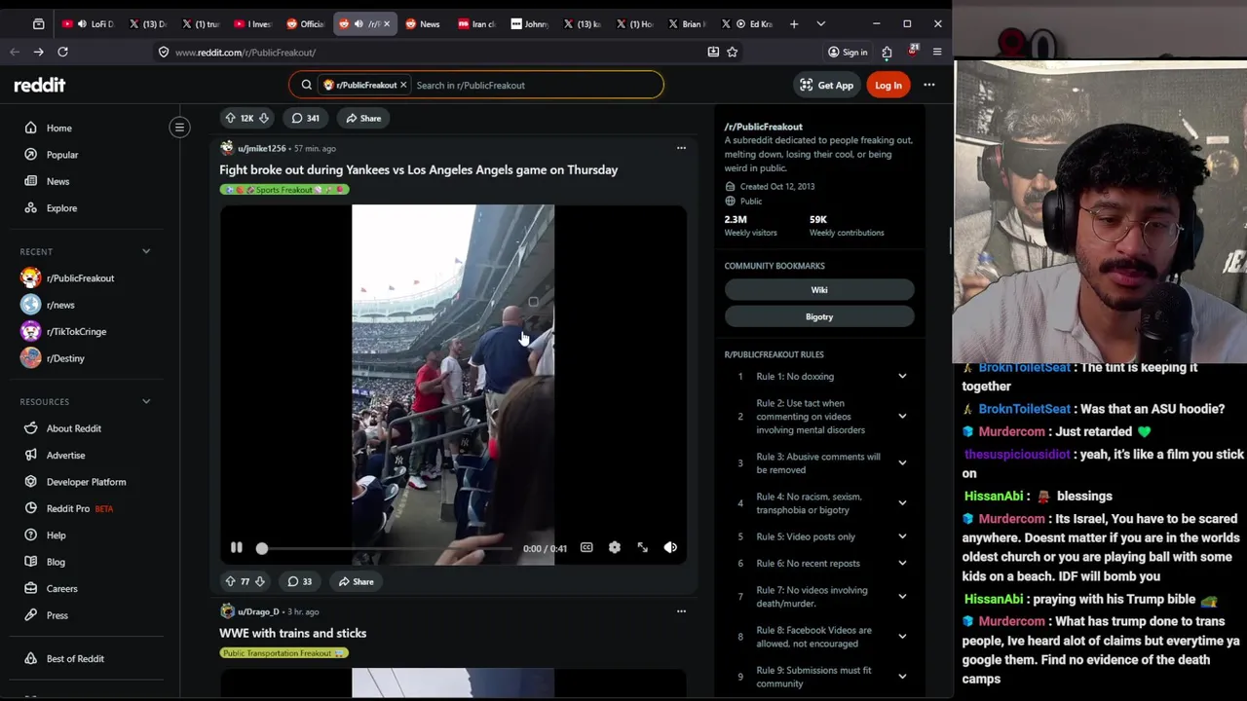Screen dimensions: 1247x701
Task: Open the Wiki community bookmark
Action: pyautogui.click(x=819, y=290)
